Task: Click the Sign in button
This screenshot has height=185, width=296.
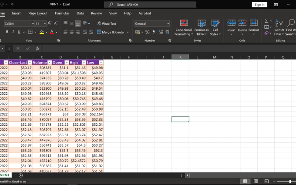Action: [259, 4]
